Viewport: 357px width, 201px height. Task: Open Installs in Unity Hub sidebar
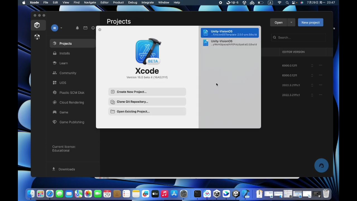coord(73,53)
